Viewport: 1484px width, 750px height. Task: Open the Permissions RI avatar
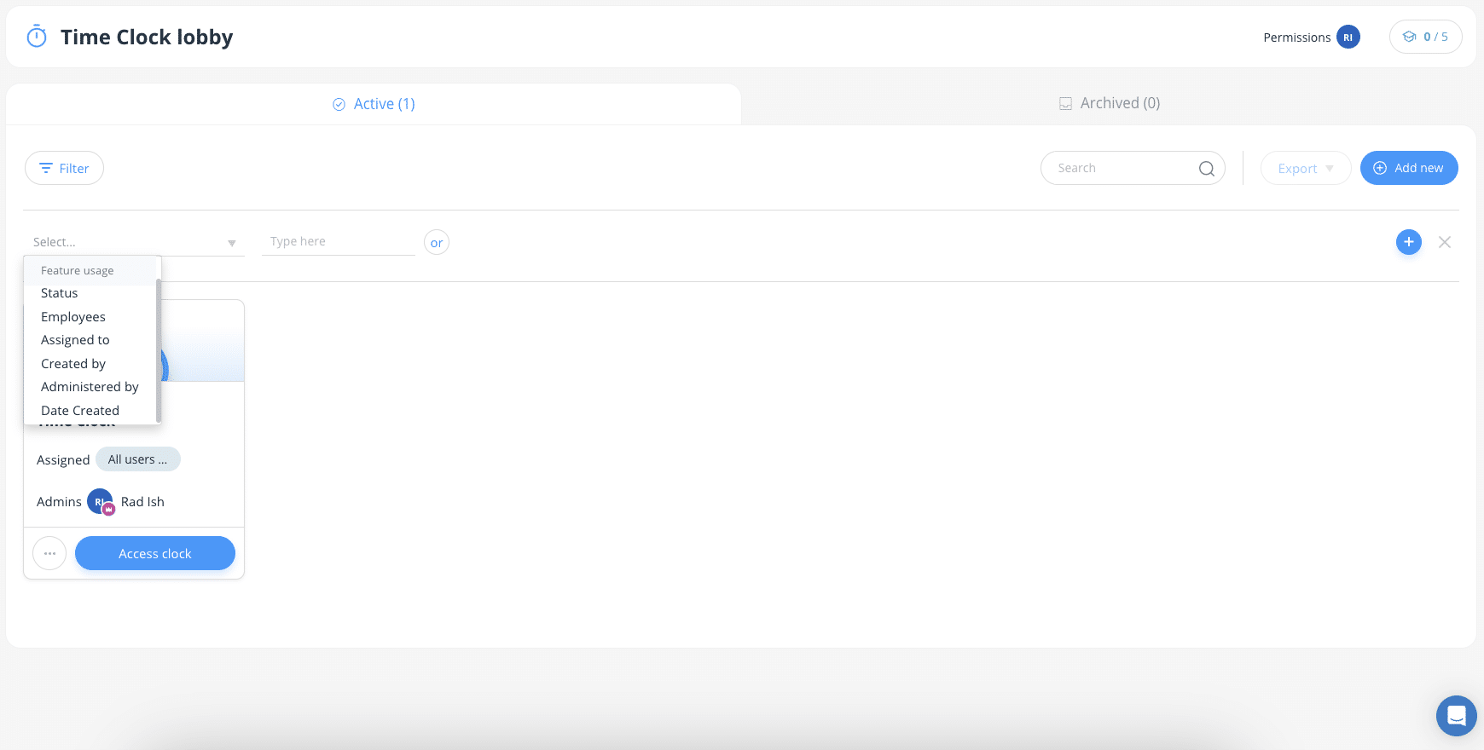(1348, 37)
